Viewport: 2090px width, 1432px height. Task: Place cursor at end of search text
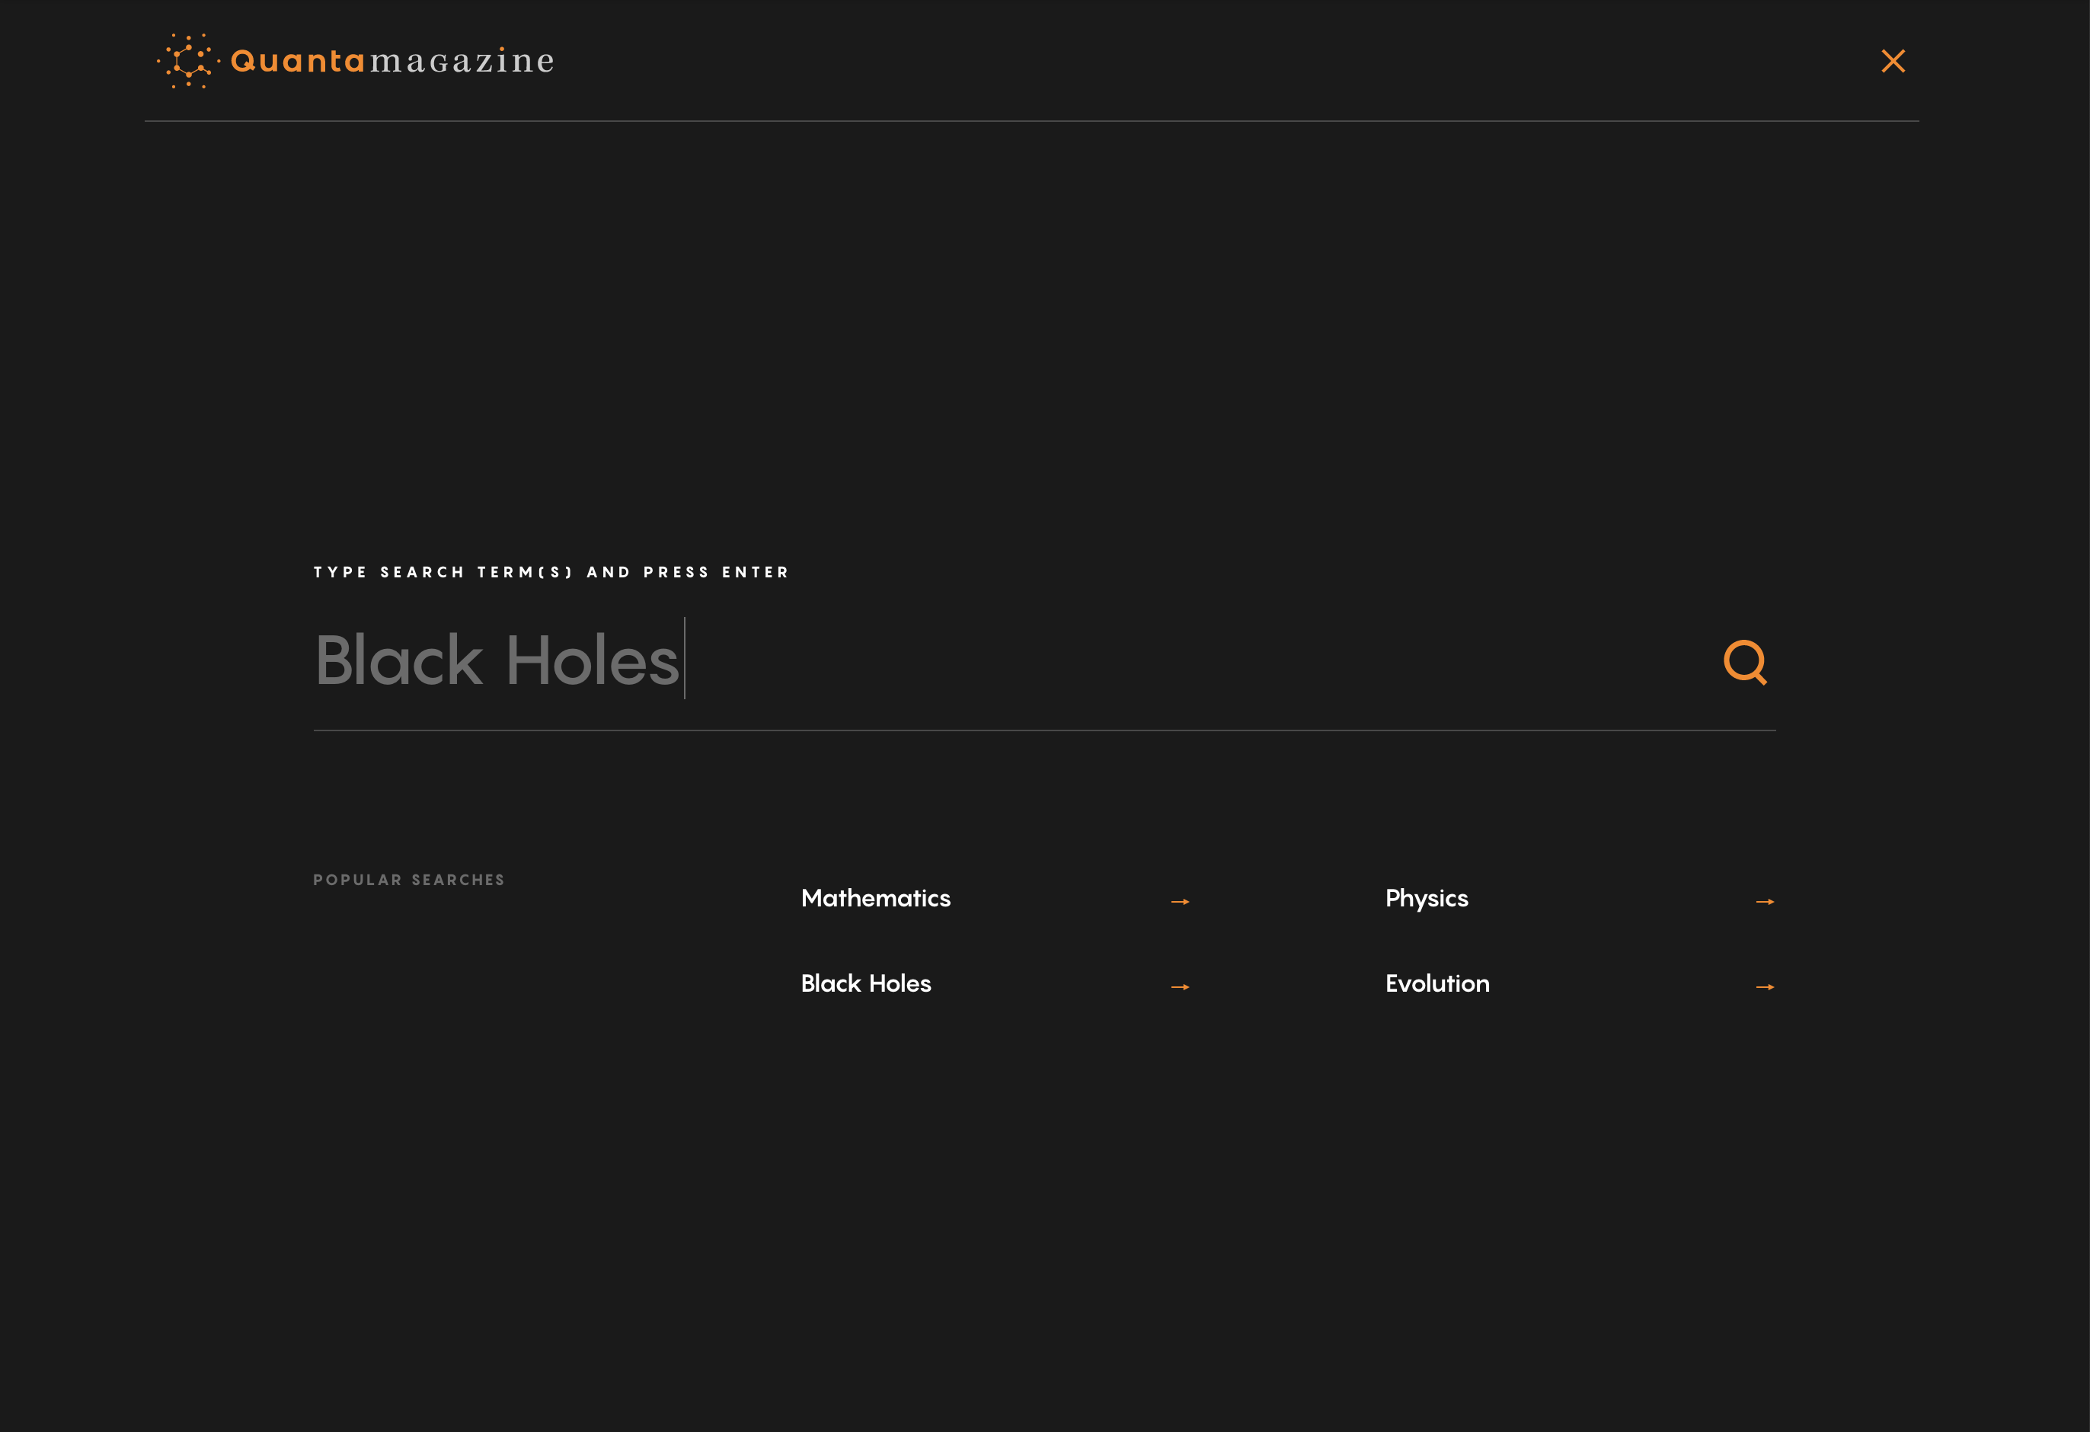[682, 661]
